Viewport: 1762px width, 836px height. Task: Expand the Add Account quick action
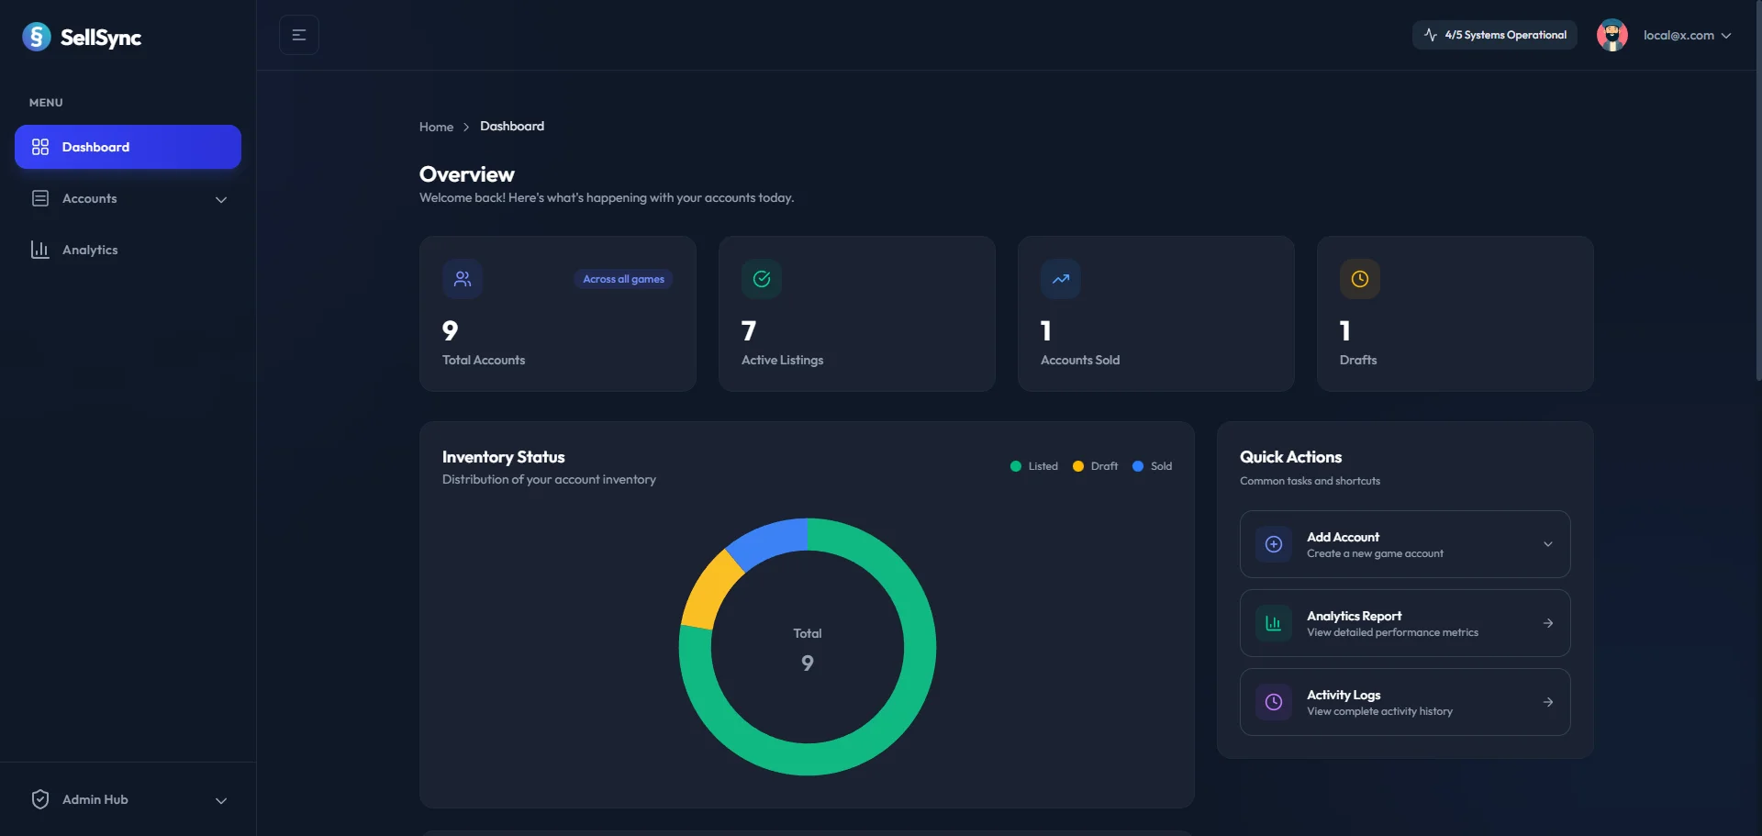tap(1547, 543)
